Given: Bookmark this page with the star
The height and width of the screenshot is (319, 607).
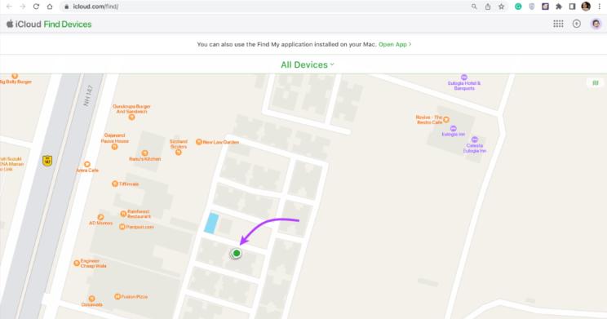Looking at the screenshot, I should pyautogui.click(x=501, y=7).
